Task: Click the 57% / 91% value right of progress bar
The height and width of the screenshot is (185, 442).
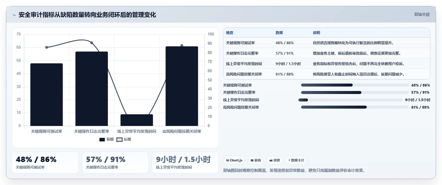Action: tap(420, 92)
